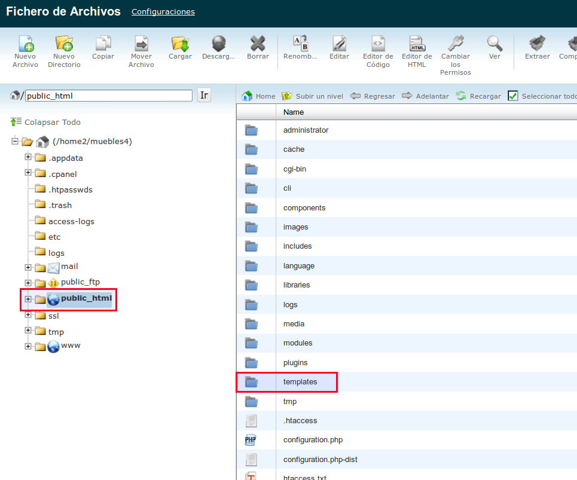The width and height of the screenshot is (577, 480).
Task: Click the Editar pencil icon
Action: (339, 44)
